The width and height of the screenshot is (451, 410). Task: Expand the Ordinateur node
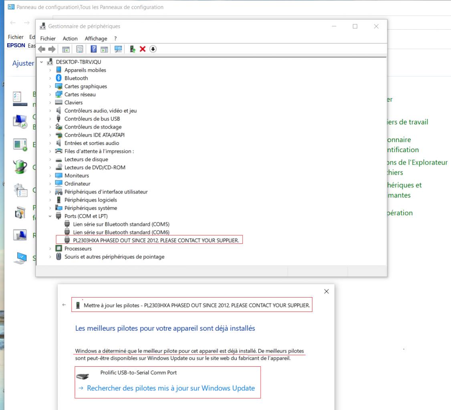[50, 183]
